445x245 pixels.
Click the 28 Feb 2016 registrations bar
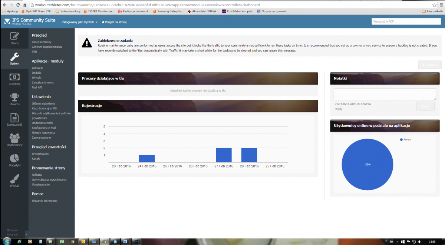pos(249,155)
